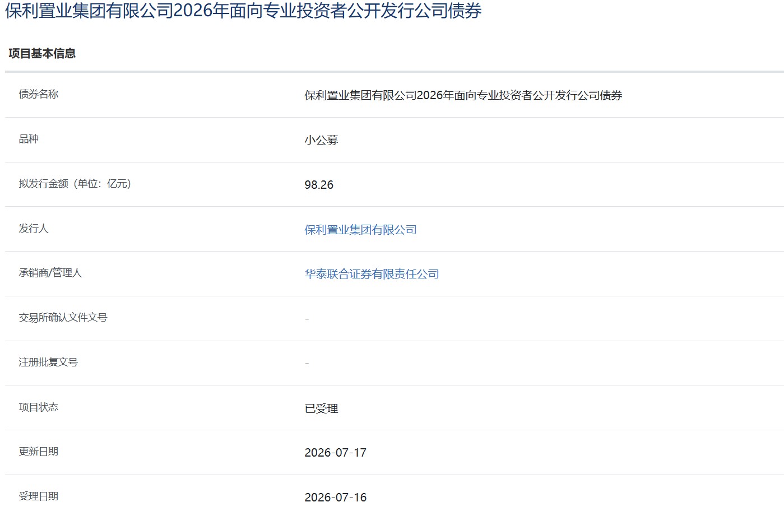Click the 更新日期 label
The height and width of the screenshot is (516, 784).
tap(39, 452)
